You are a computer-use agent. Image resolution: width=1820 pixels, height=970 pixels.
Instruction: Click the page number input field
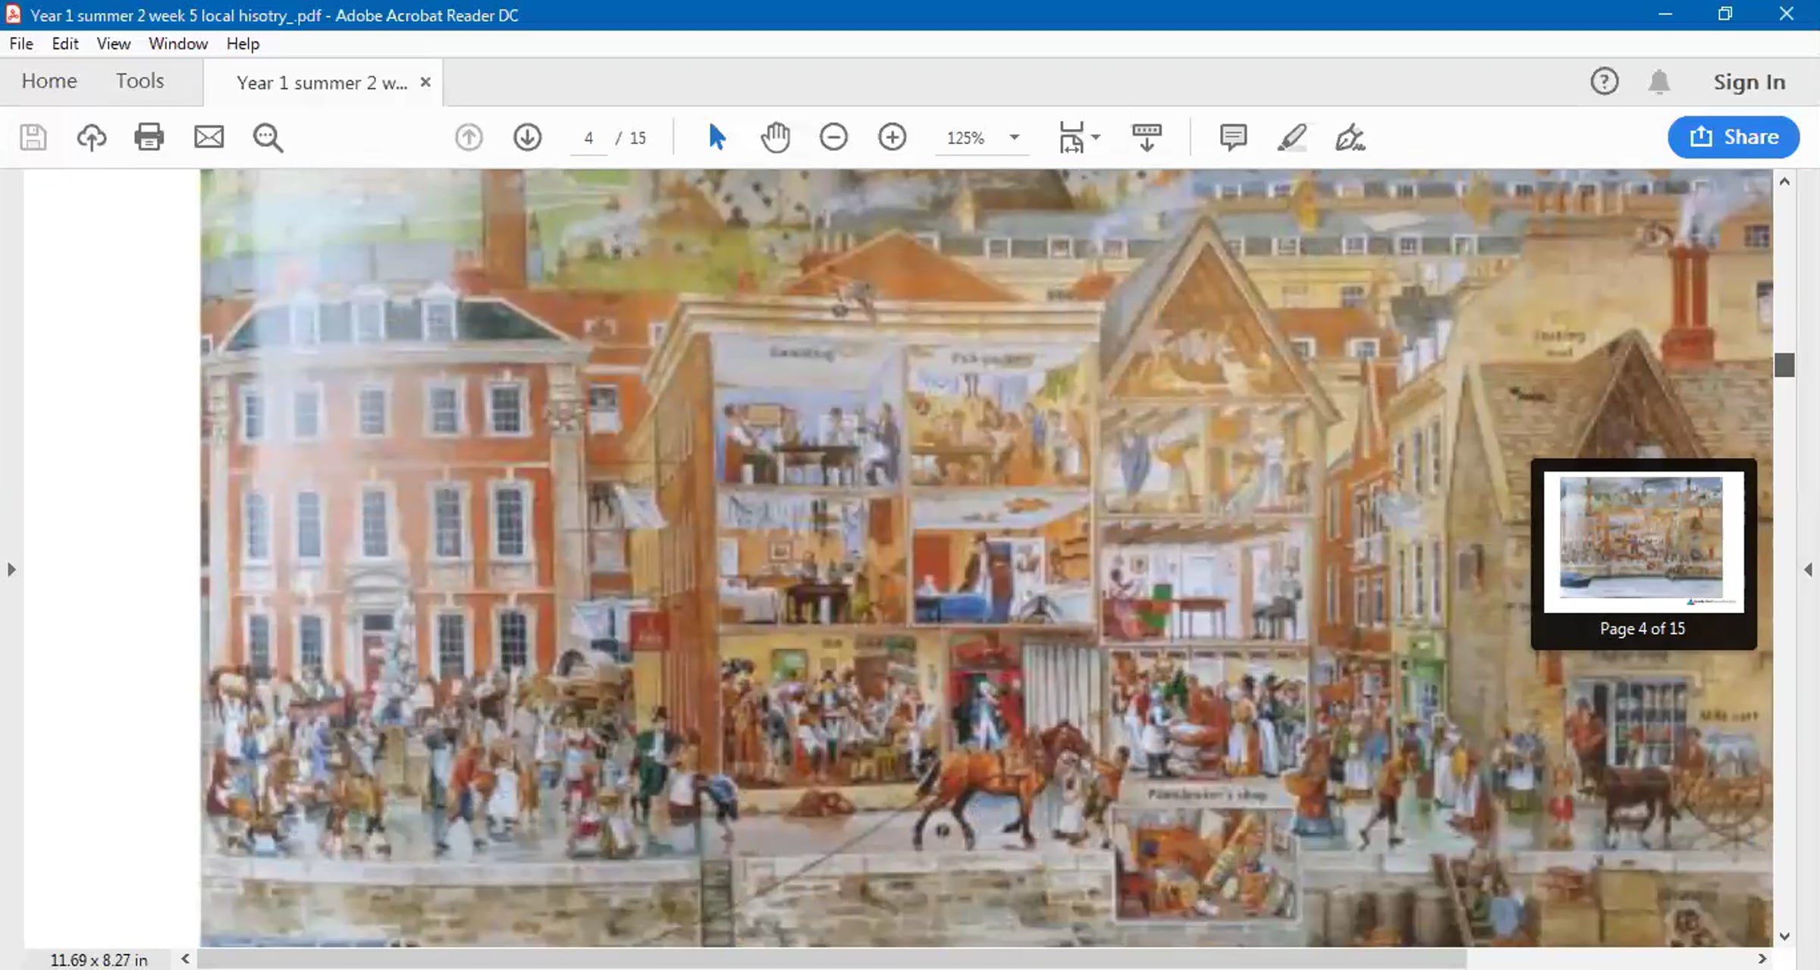[x=588, y=138]
